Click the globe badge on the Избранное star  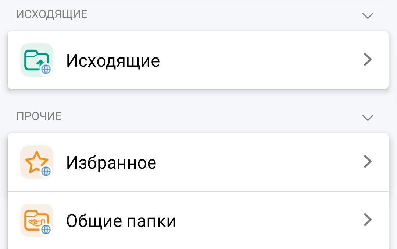46,171
